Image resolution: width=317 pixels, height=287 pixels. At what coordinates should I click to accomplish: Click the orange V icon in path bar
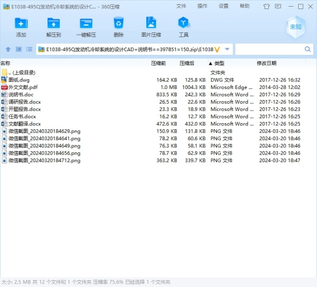coord(217,49)
